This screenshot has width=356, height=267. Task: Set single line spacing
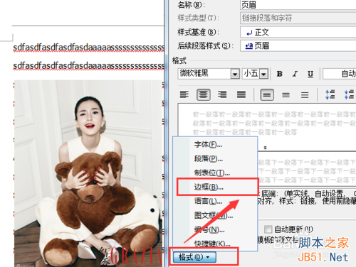[267, 94]
